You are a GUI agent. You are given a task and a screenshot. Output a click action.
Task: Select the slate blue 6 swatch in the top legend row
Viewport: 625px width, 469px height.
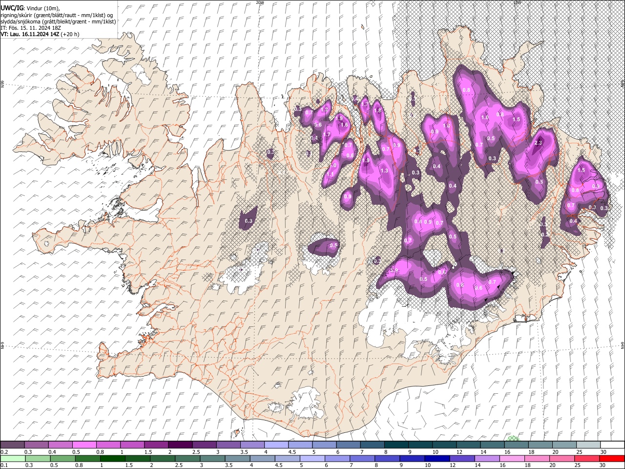pyautogui.click(x=348, y=445)
